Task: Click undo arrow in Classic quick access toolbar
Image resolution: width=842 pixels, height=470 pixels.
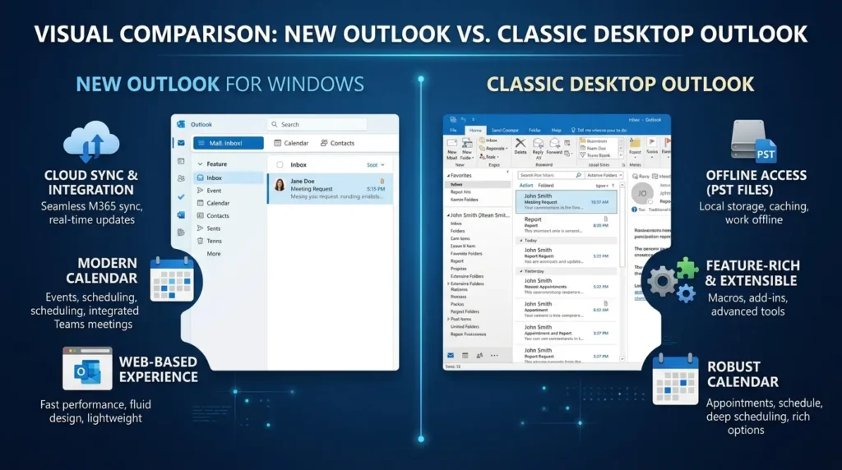Action: pos(463,120)
